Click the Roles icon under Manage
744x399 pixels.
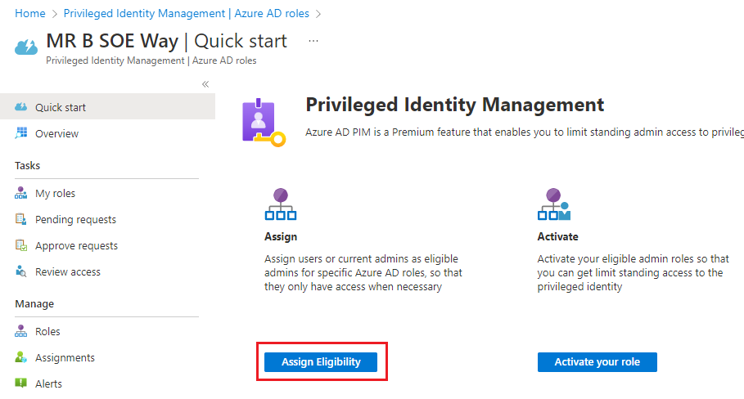[21, 331]
